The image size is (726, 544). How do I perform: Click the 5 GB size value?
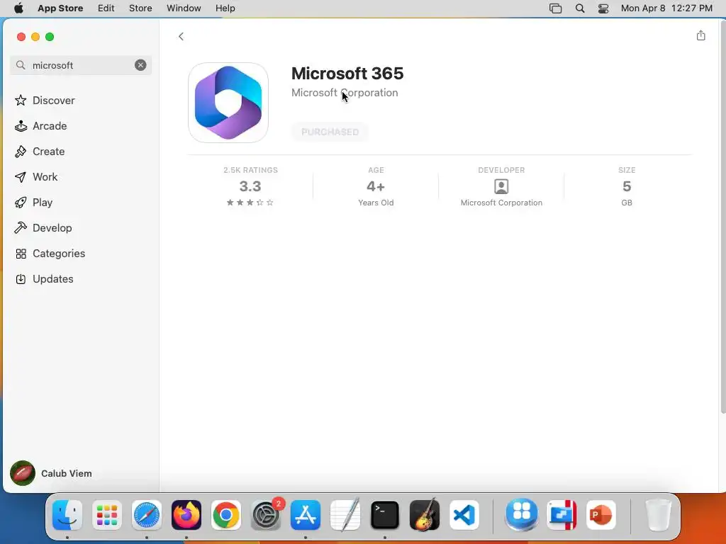[x=627, y=186]
